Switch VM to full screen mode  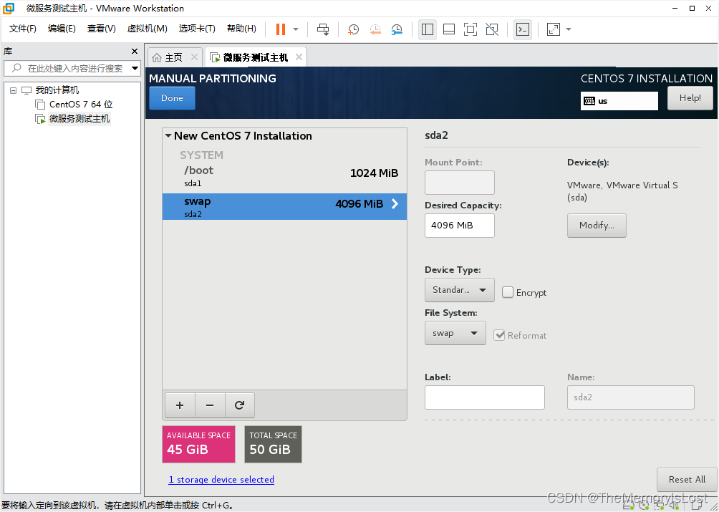[471, 29]
